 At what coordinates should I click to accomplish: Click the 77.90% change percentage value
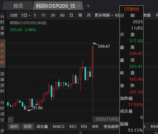click(135, 105)
